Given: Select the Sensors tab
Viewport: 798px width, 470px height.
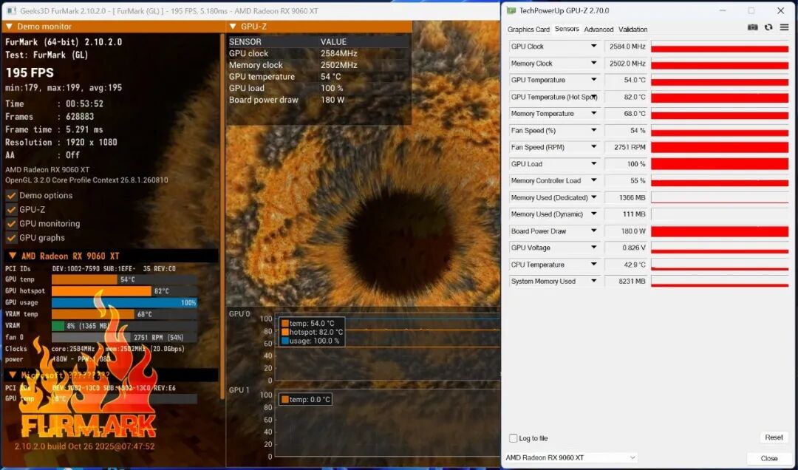Looking at the screenshot, I should coord(567,29).
